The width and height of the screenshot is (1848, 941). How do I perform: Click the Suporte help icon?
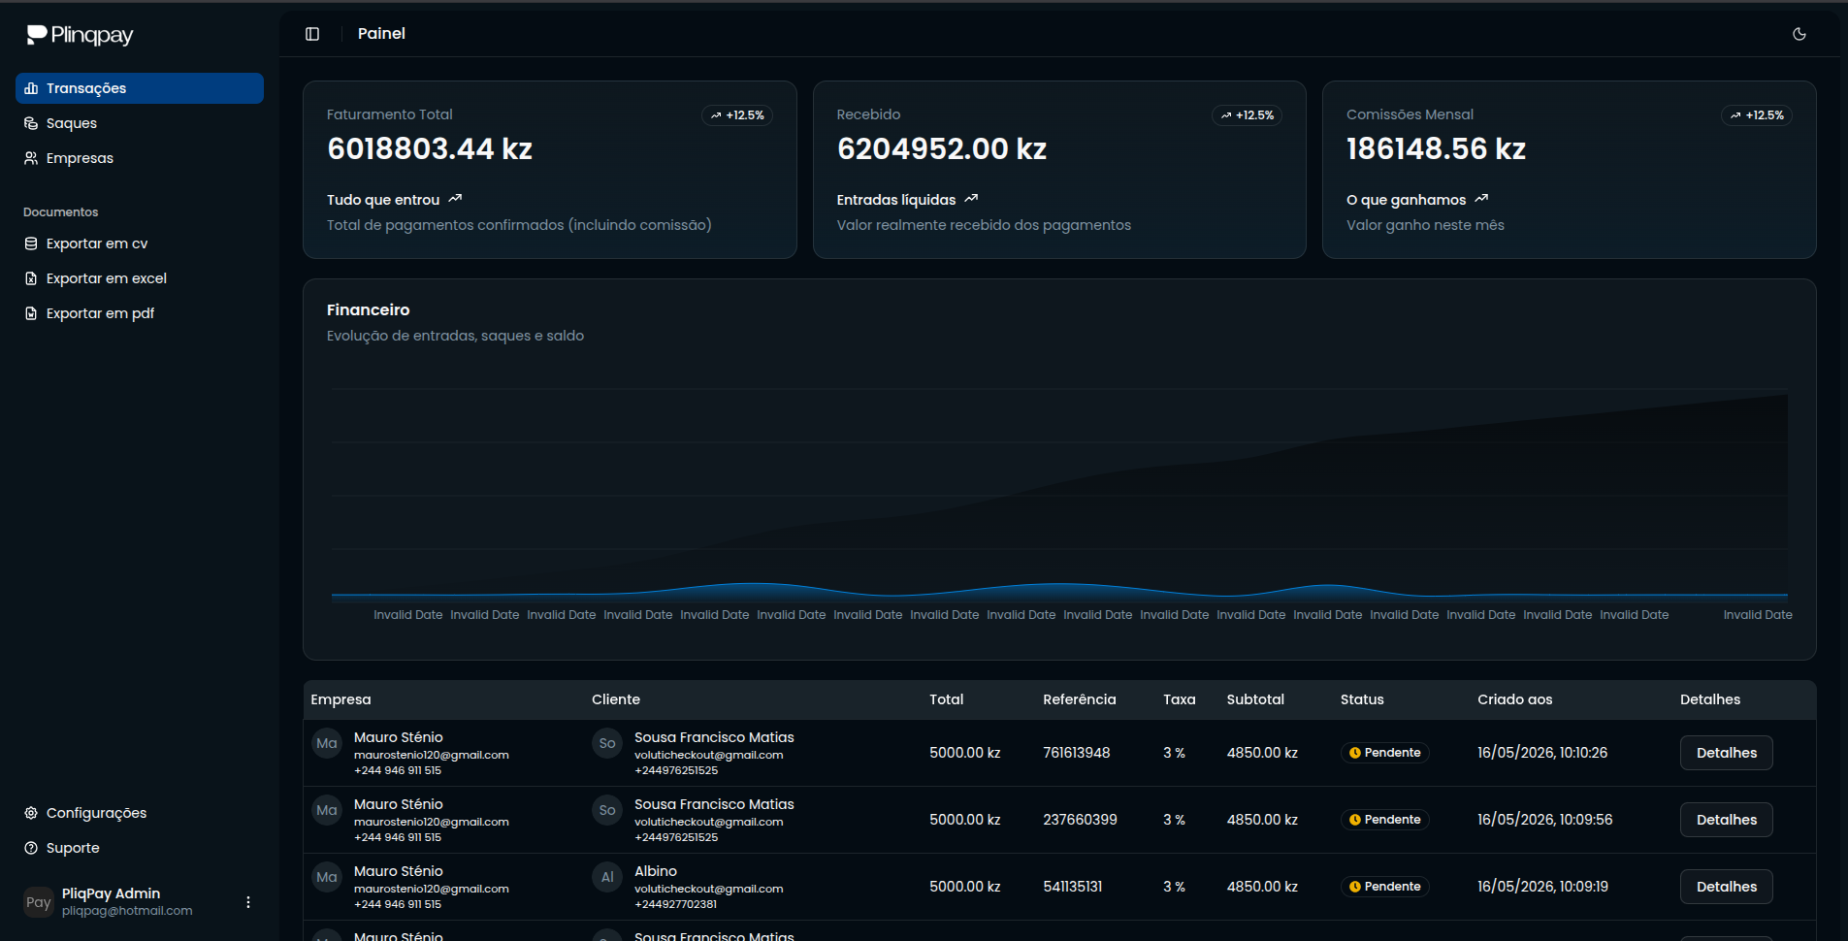click(x=31, y=848)
